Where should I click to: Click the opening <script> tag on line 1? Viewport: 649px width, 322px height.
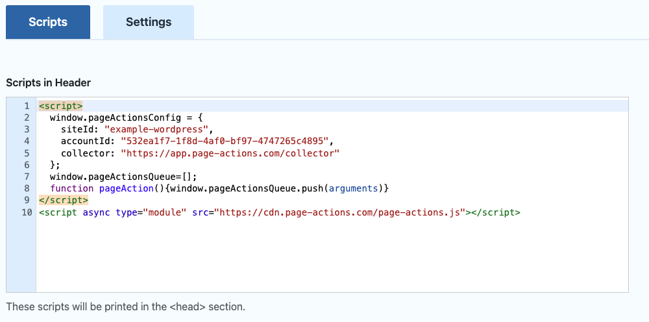[61, 106]
